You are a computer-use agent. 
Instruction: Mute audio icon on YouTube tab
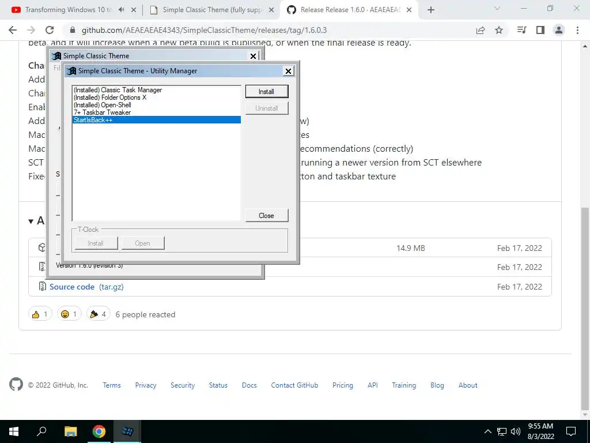(121, 10)
